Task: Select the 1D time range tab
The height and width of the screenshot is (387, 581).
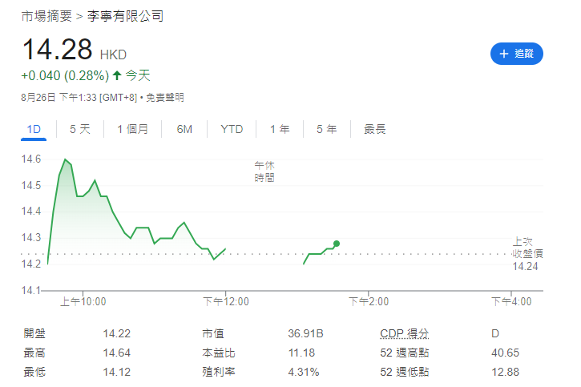Action: point(34,129)
